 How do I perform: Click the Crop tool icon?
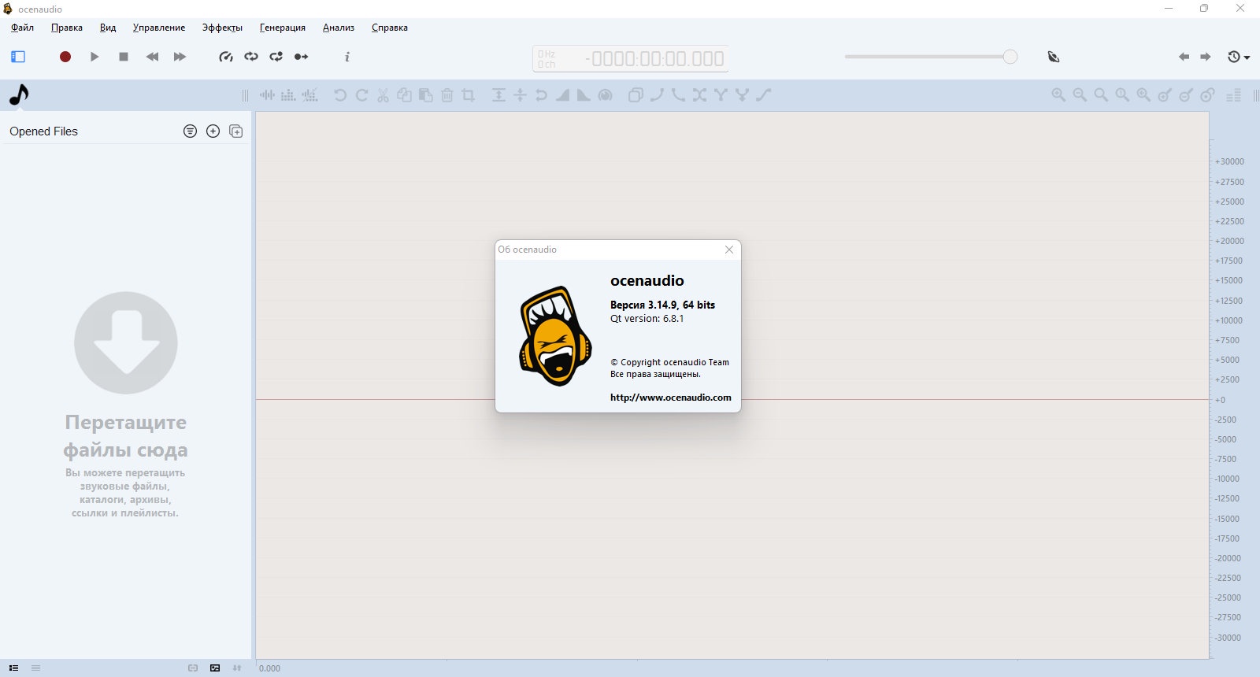click(x=469, y=95)
